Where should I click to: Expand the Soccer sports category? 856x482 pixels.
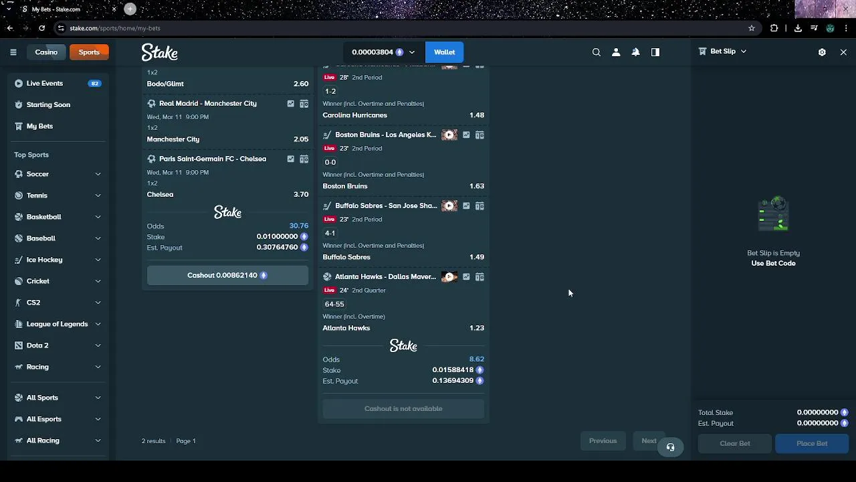click(98, 174)
